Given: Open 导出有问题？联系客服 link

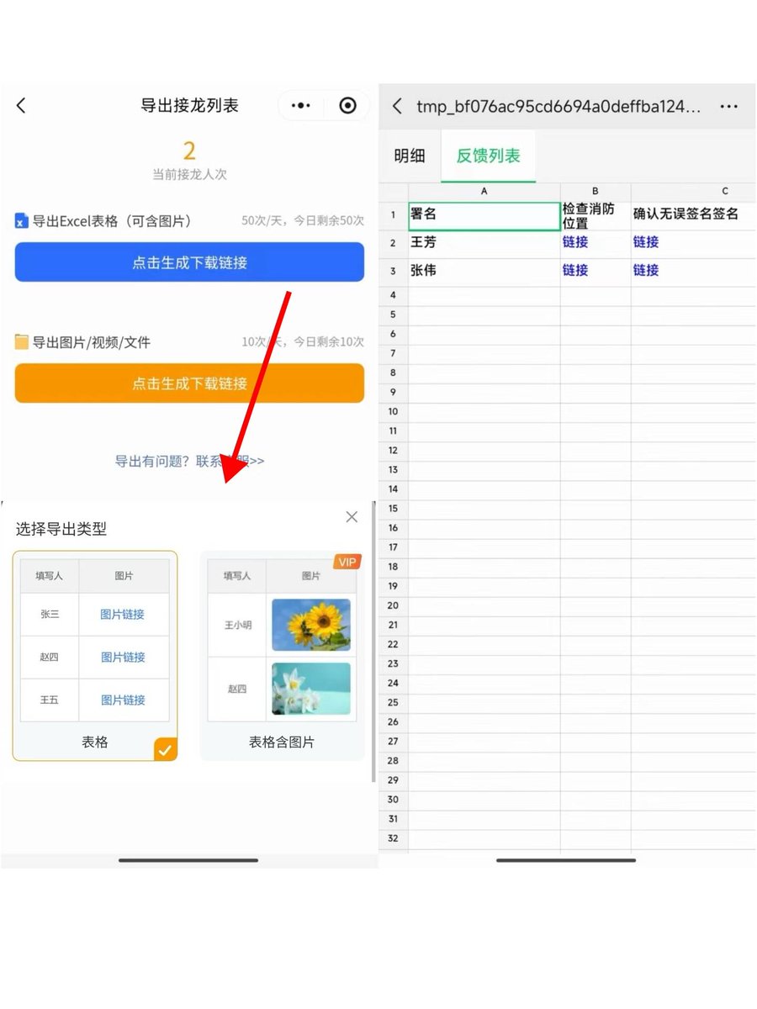Looking at the screenshot, I should (x=189, y=461).
